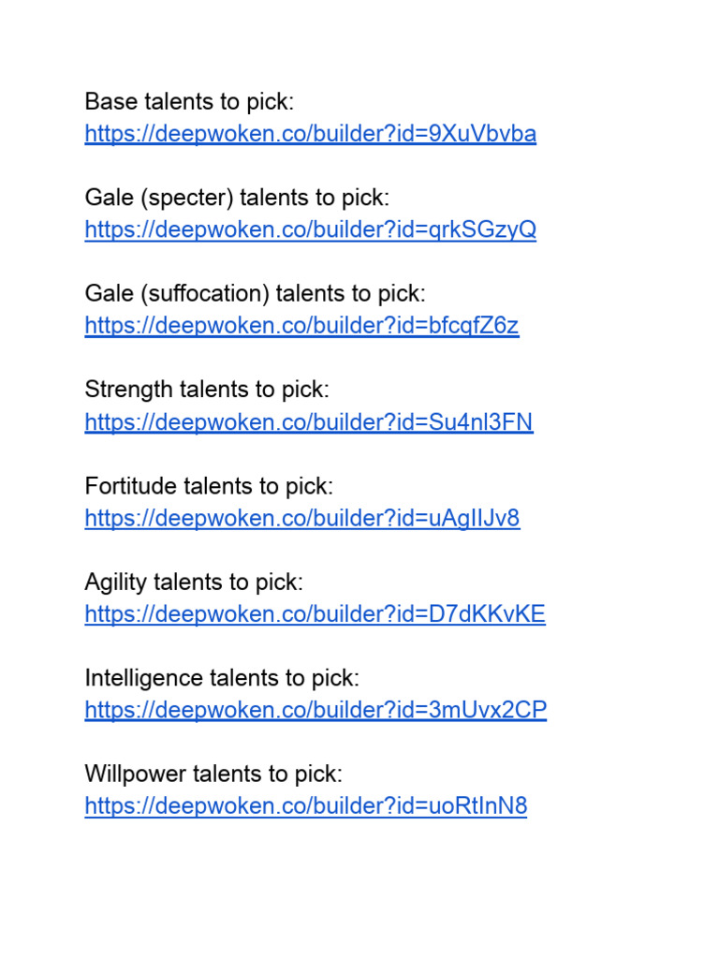Open the Base talents builder link
The width and height of the screenshot is (719, 959).
[310, 134]
